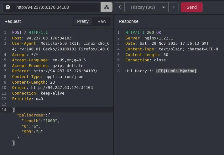Screen dimensions: 224x155
Task: Click the opening brace on line 14
Action: coord(13,110)
